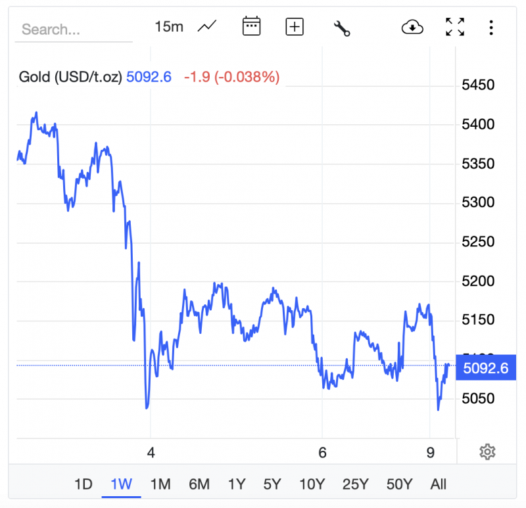The height and width of the screenshot is (508, 526).
Task: Show the All time range
Action: coord(438,484)
